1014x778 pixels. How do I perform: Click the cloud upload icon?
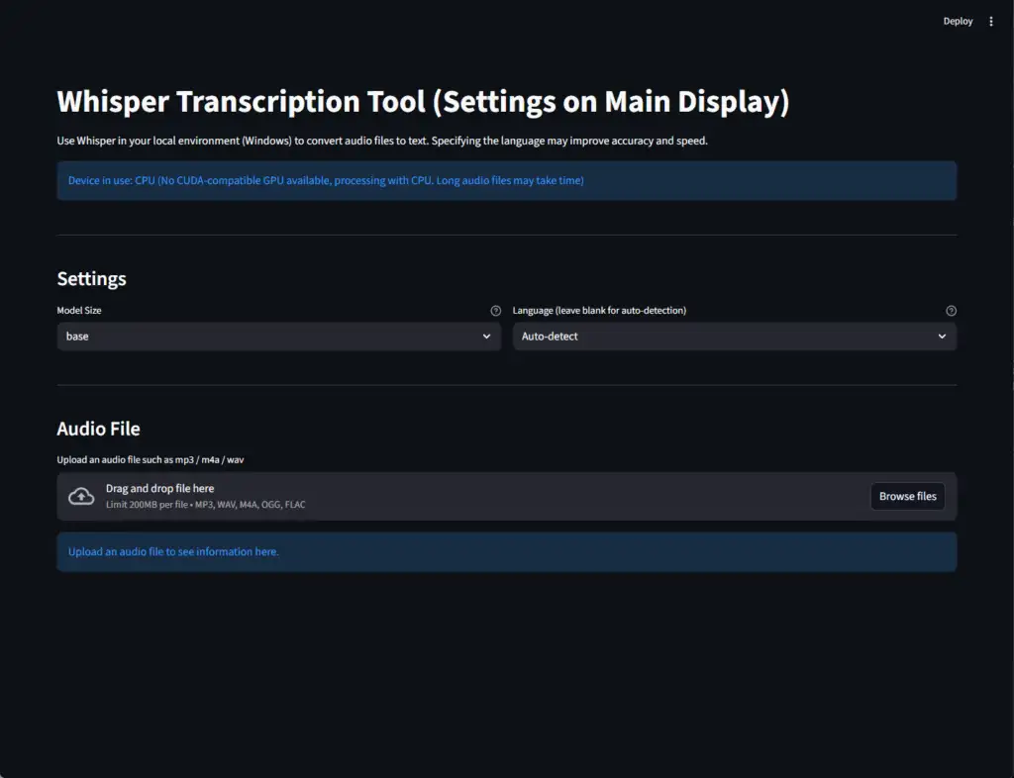(81, 496)
